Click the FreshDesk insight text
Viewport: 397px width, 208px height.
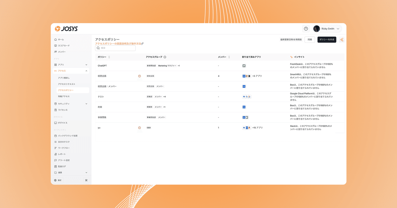pyautogui.click(x=311, y=66)
